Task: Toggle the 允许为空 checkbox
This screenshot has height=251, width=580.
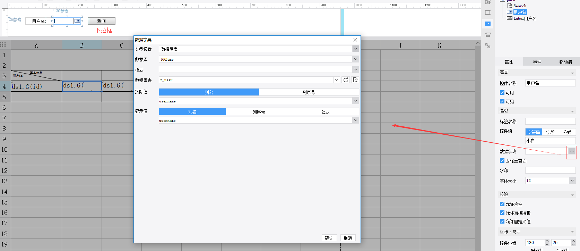Action: [502, 204]
